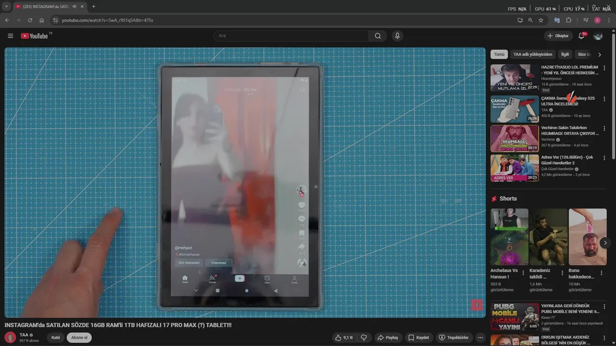Show next Shorts with arrow button
Screen dimensions: 616x346
point(606,243)
